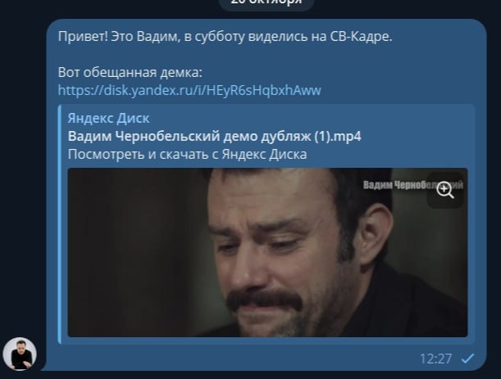Open the video preview thumbnail of the crying man
501x379 pixels.
[x=268, y=252]
